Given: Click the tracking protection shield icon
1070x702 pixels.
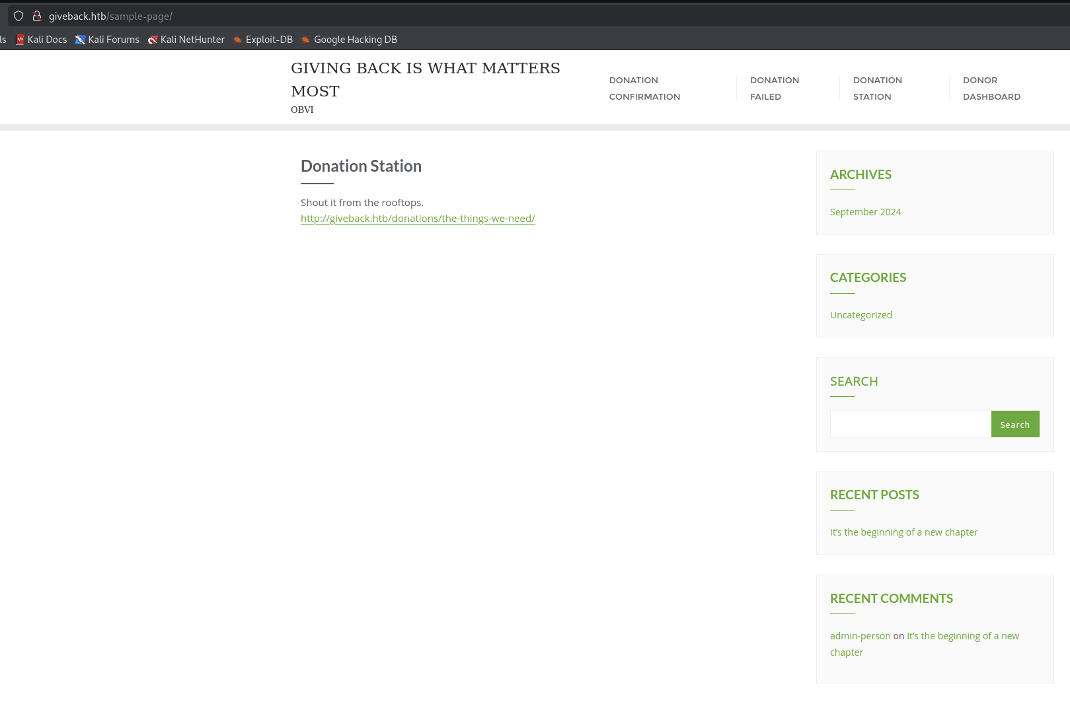Looking at the screenshot, I should (18, 16).
